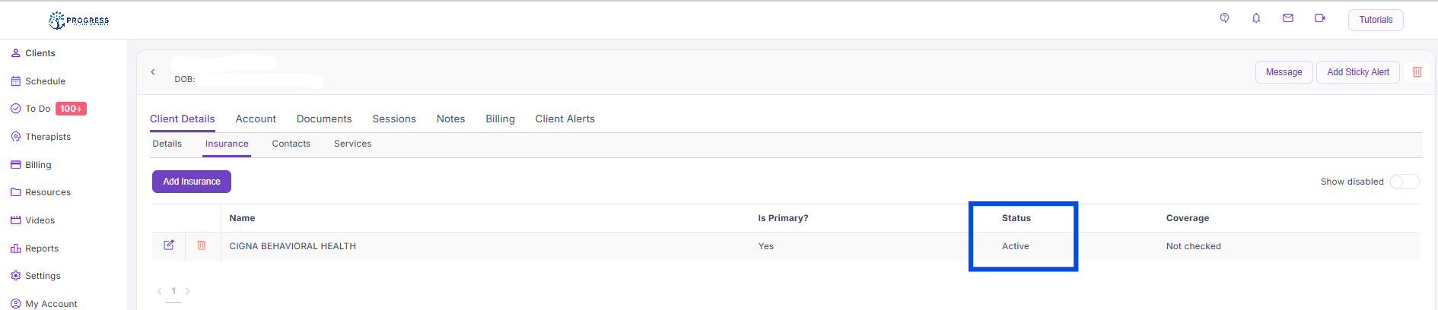
Task: Click Add Sticky Alert button
Action: point(1357,72)
